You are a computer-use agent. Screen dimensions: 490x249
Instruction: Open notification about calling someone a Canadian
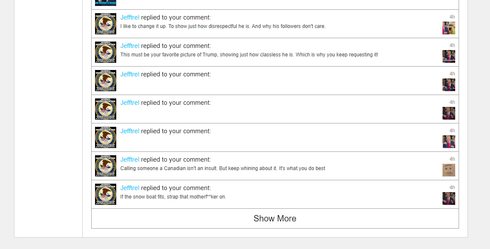click(222, 168)
